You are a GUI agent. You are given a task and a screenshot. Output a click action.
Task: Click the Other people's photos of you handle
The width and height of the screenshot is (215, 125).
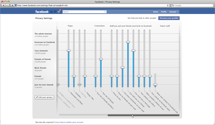tap(144, 76)
